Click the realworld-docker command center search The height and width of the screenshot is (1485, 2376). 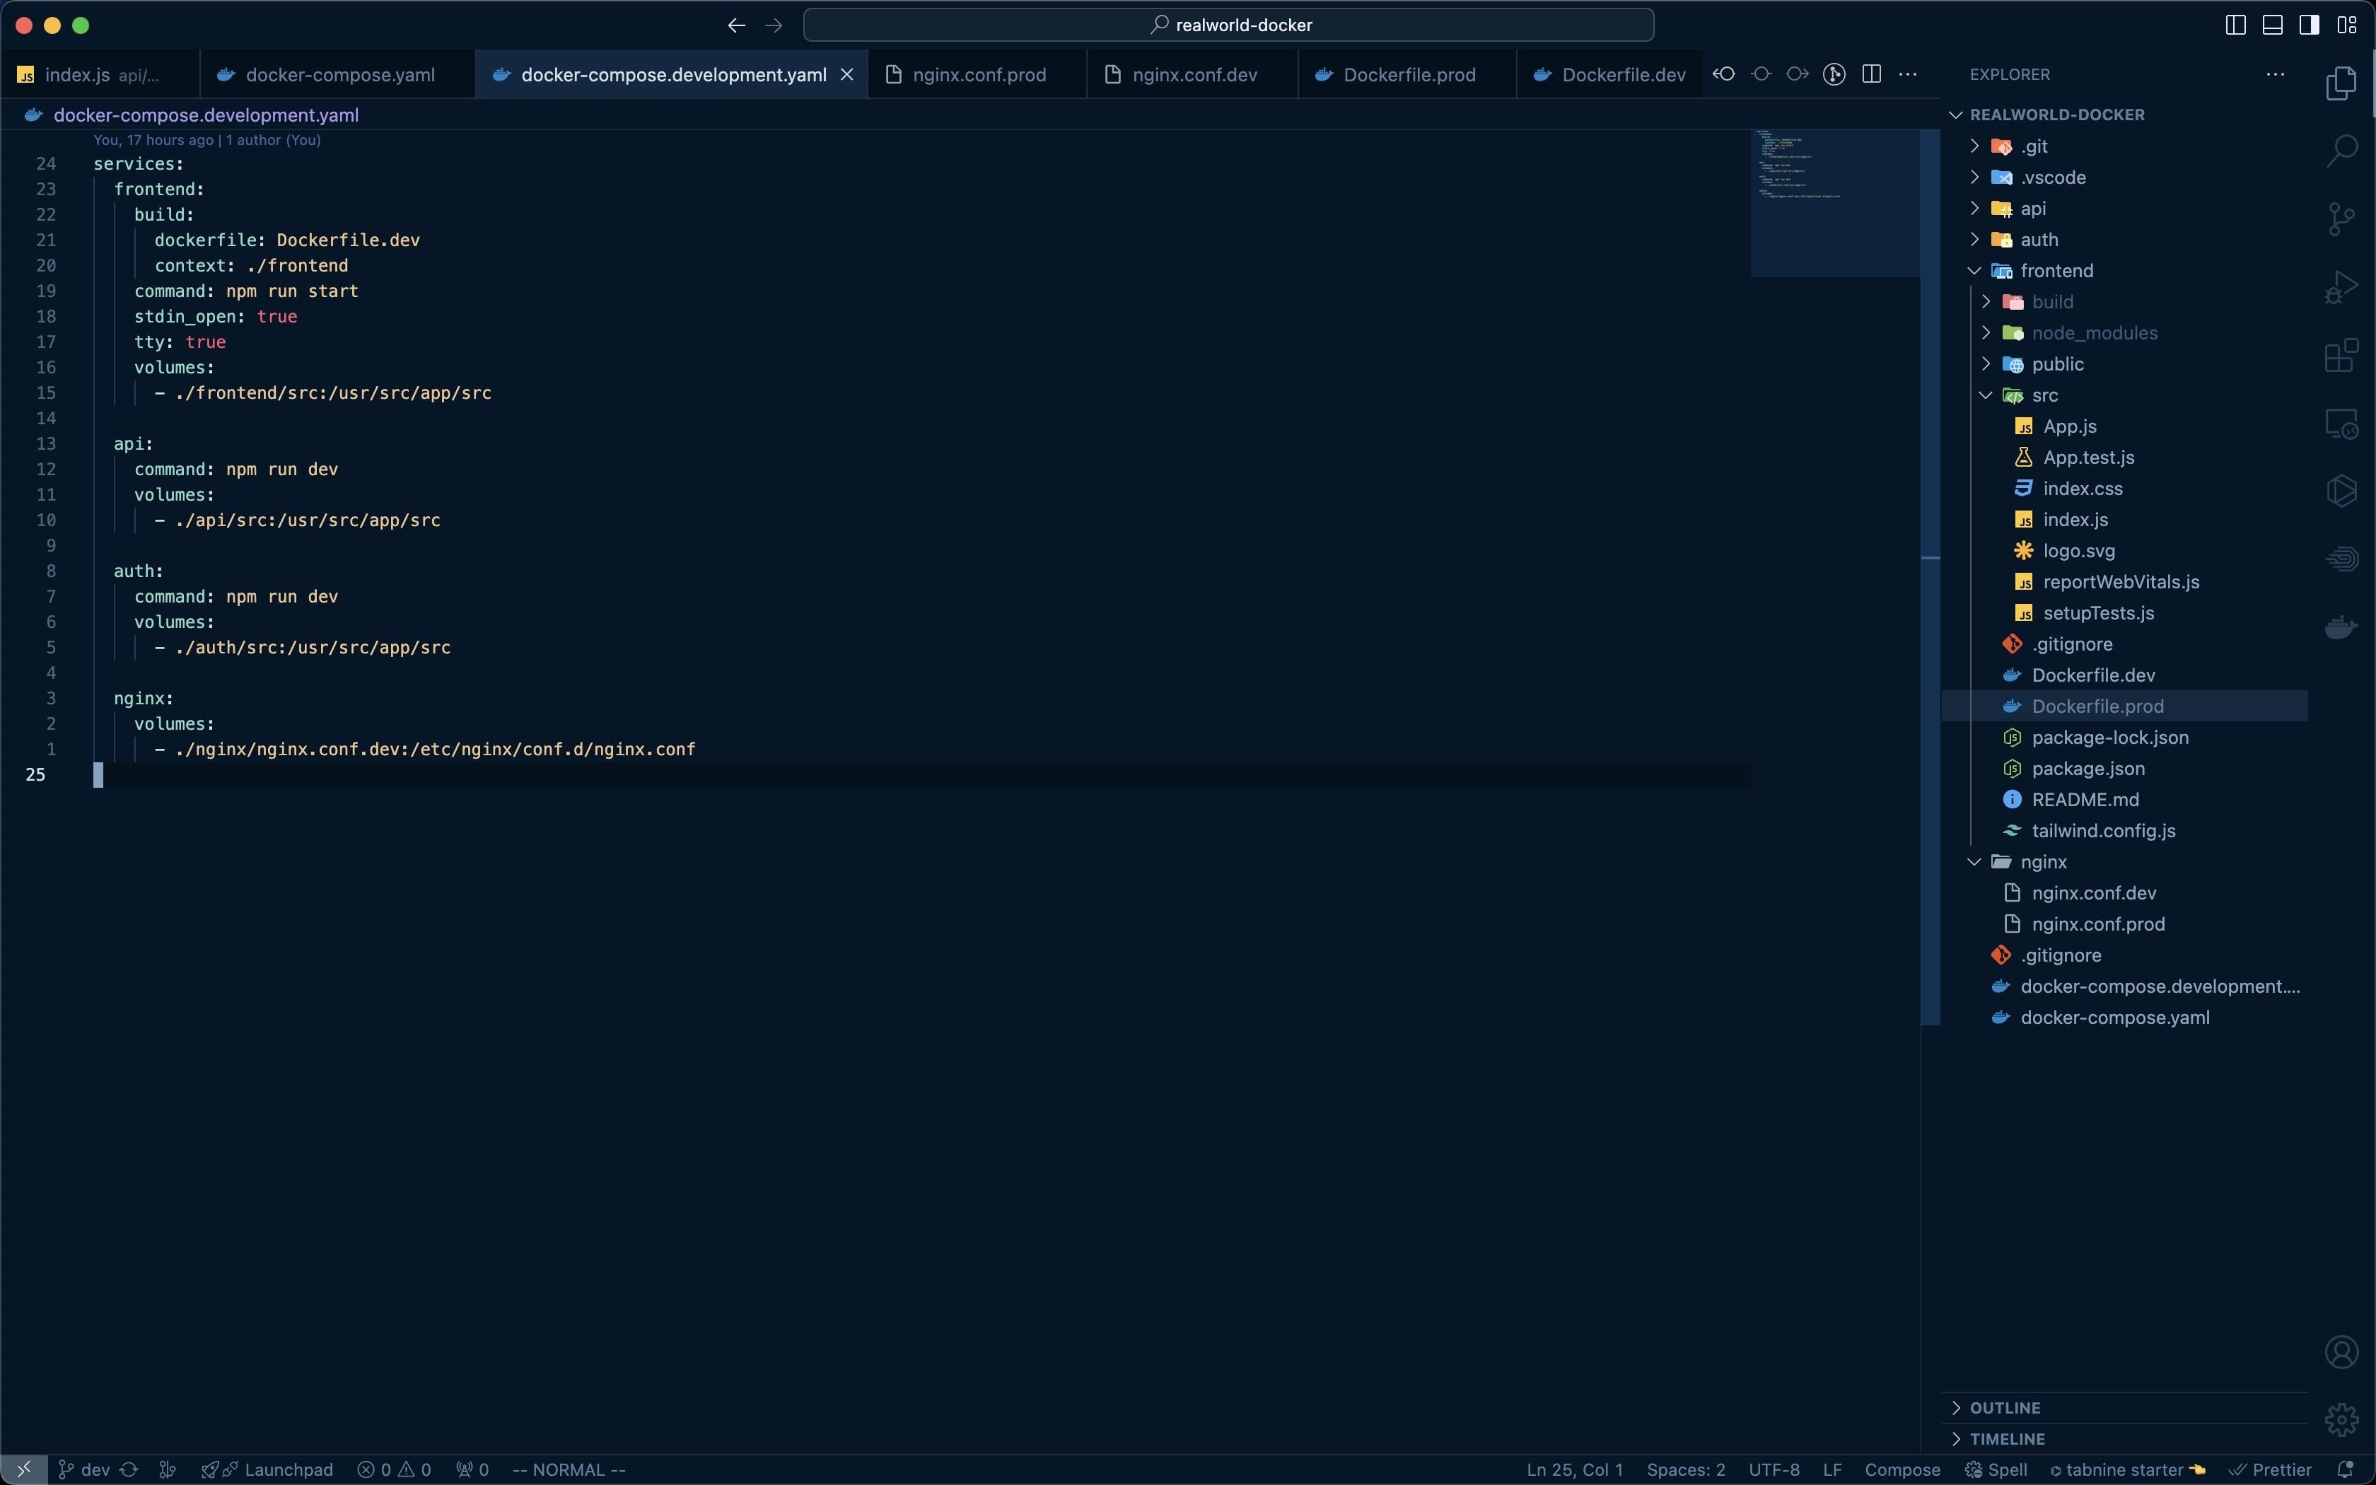[x=1228, y=25]
